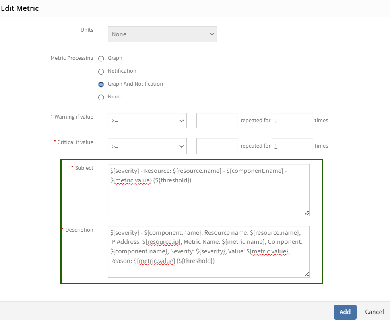
Task: Select the Notification radio option
Action: (101, 72)
